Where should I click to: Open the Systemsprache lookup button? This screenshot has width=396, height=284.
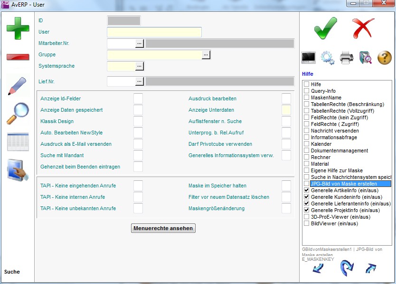point(139,66)
